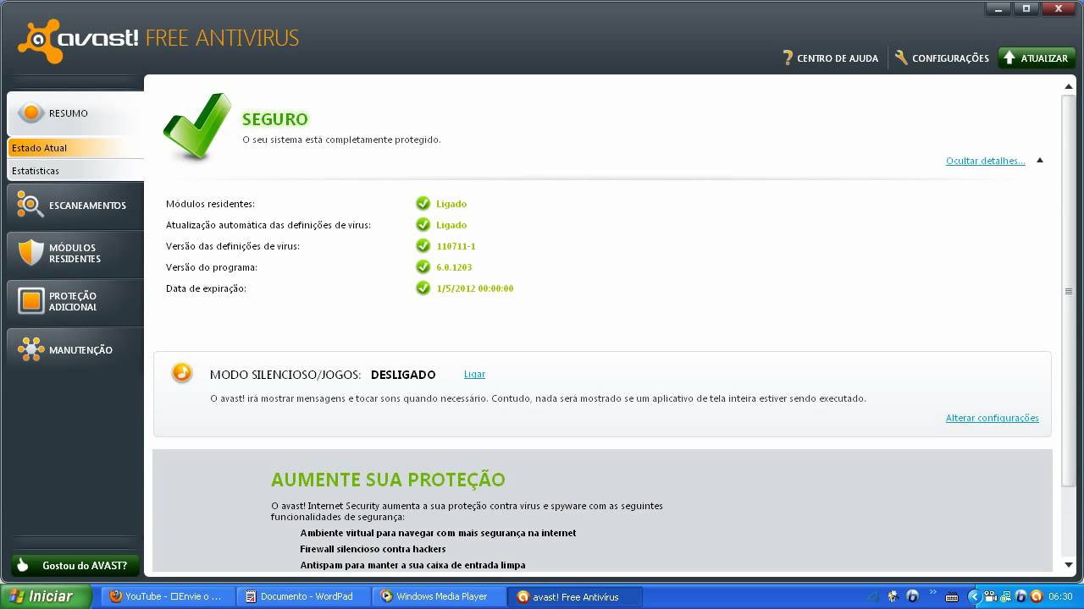The height and width of the screenshot is (609, 1084).
Task: Open the Manutenção menu item
Action: (x=75, y=349)
